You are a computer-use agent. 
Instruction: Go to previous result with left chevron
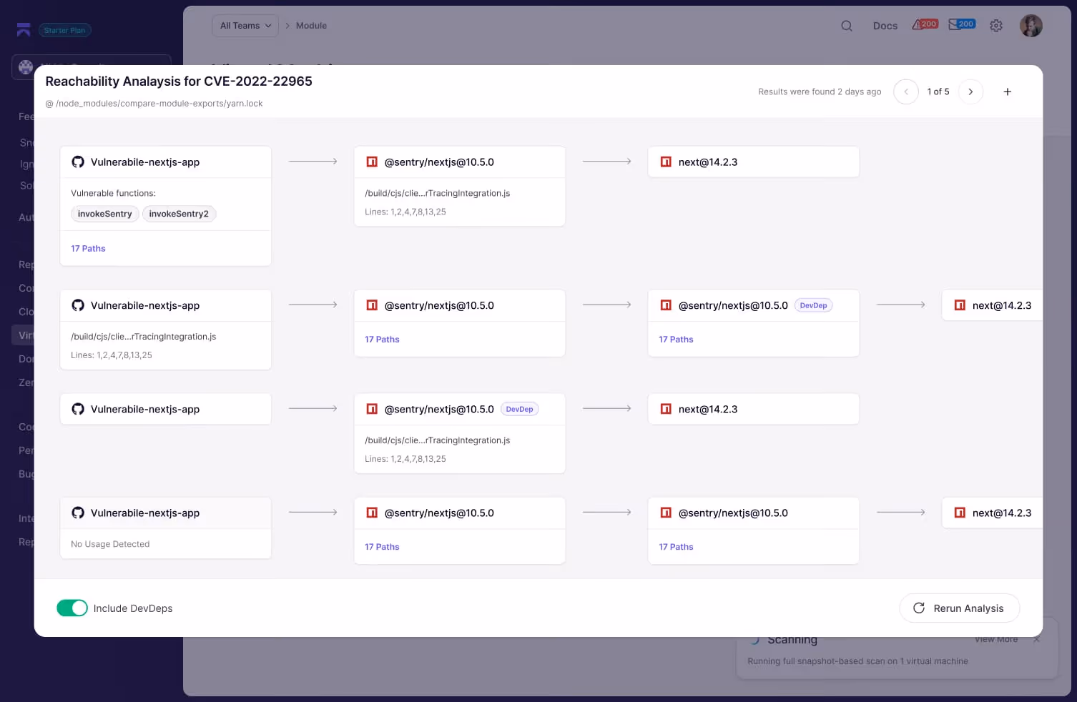[x=906, y=92]
